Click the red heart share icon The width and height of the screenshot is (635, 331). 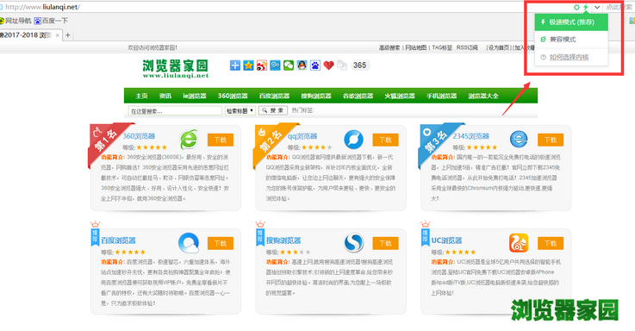(x=328, y=66)
